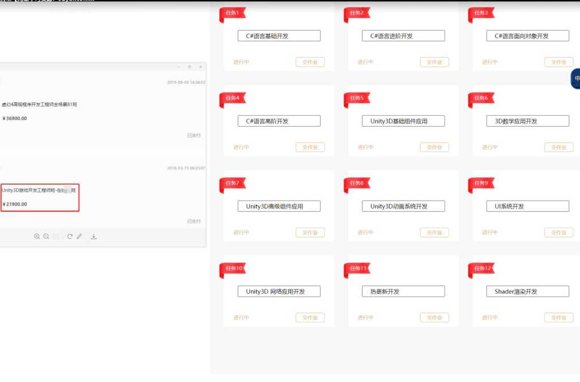Click the blue 中 input-method icon

(576, 79)
